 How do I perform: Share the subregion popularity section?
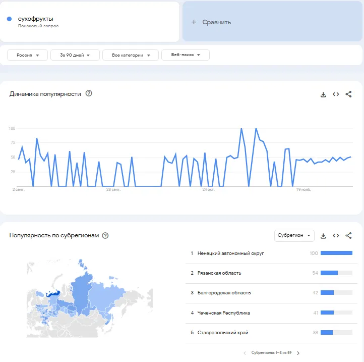tap(348, 235)
